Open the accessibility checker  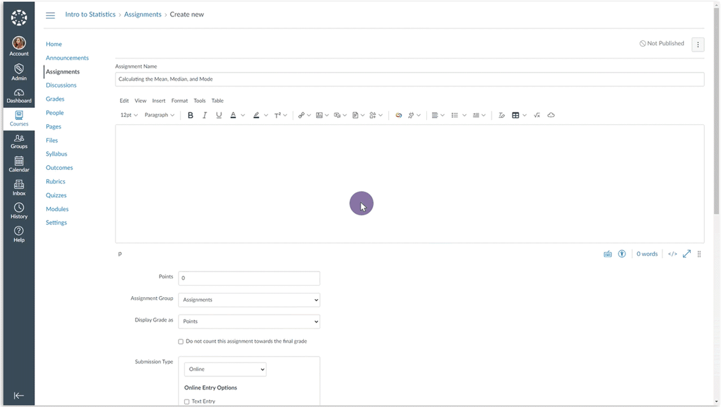622,254
